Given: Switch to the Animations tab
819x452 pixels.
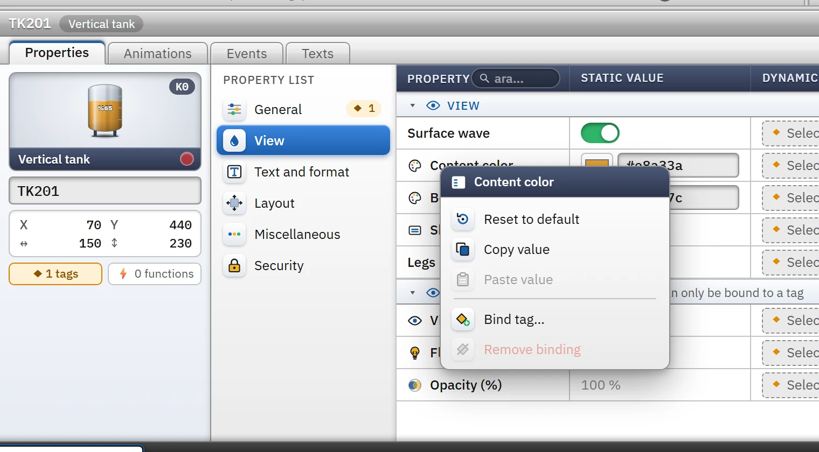Looking at the screenshot, I should coord(157,54).
